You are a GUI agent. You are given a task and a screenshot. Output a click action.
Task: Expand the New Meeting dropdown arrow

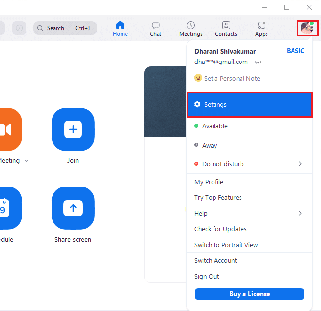(x=27, y=161)
